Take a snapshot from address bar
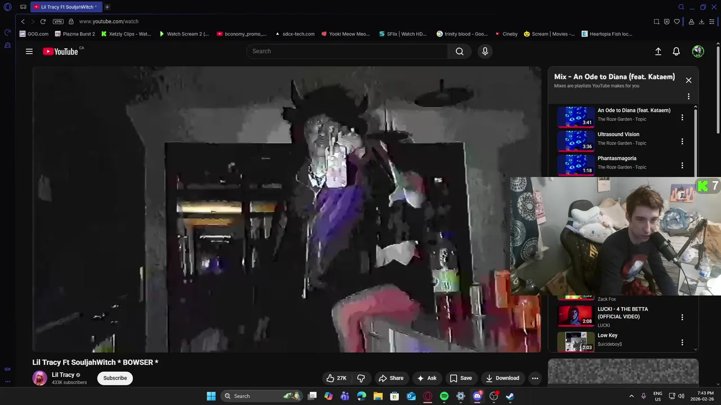 point(656,21)
